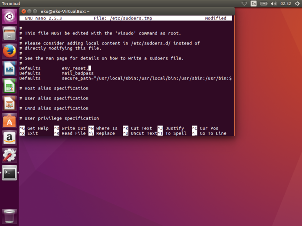Click the '# User privilege specification' comment
Screen dimensions: 302x226
point(59,118)
